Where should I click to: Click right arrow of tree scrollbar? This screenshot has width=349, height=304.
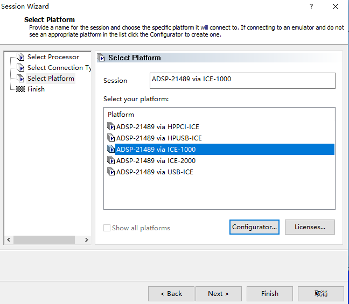point(87,240)
